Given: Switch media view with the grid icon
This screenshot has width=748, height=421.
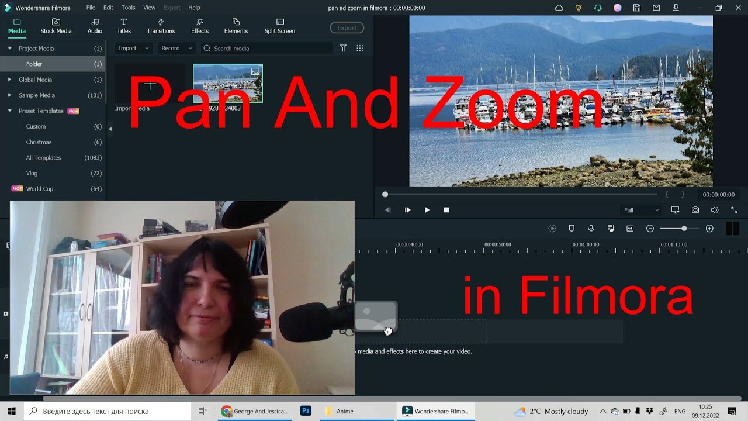Looking at the screenshot, I should click(360, 48).
